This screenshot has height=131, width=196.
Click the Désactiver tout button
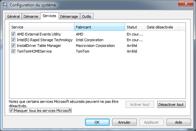tap(171, 105)
